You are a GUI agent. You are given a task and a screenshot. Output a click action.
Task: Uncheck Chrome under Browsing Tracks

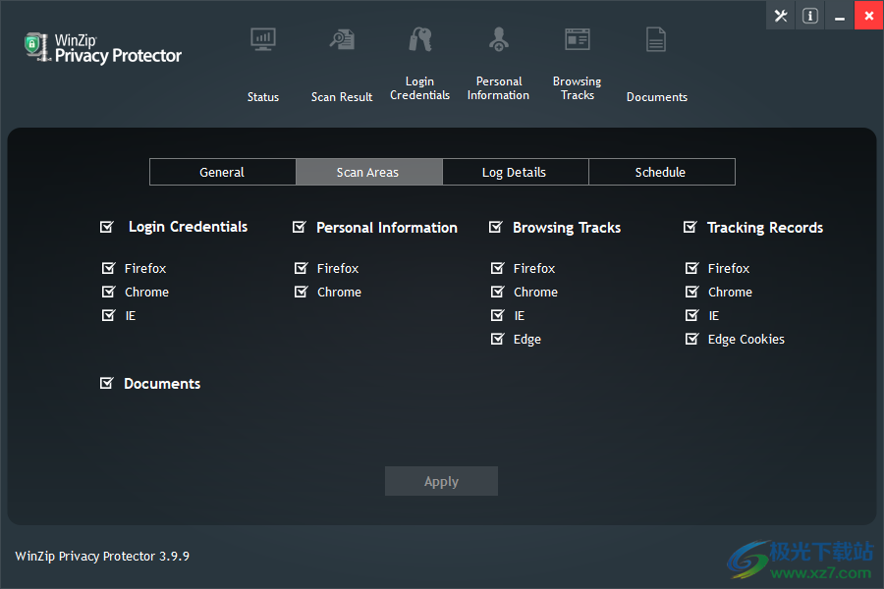pos(497,292)
